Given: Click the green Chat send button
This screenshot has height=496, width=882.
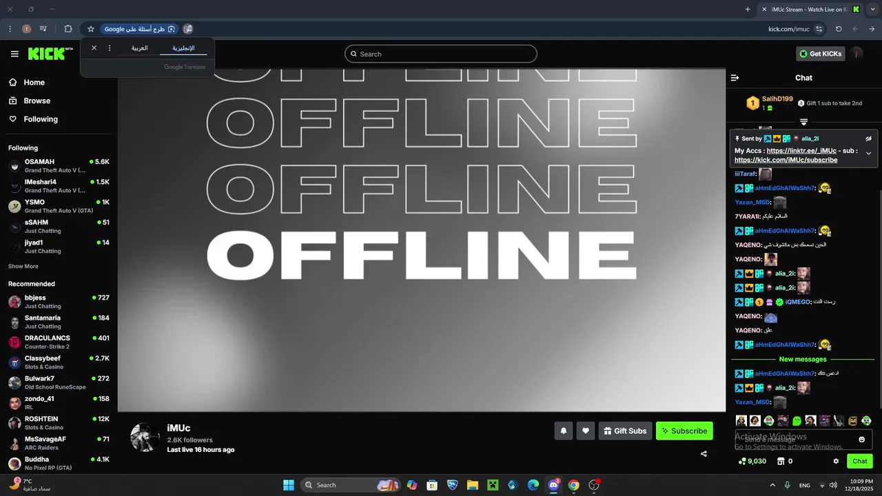Looking at the screenshot, I should (x=860, y=461).
